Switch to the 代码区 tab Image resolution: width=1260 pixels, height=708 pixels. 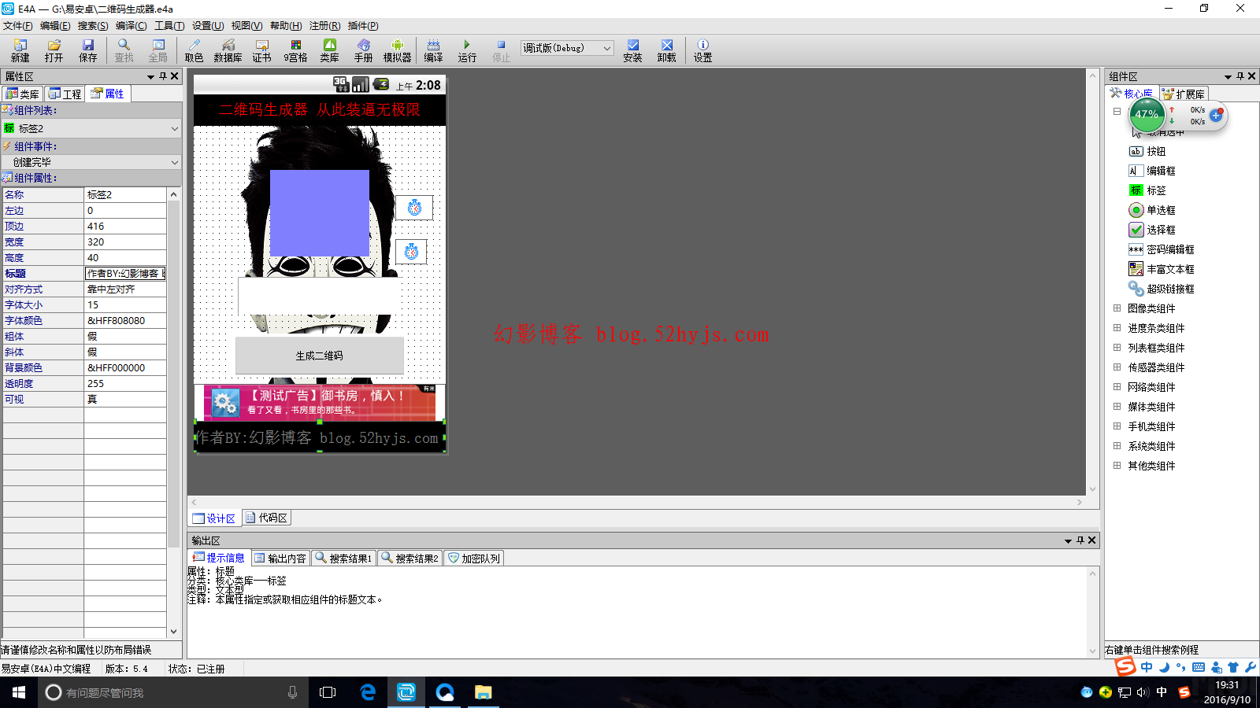267,518
